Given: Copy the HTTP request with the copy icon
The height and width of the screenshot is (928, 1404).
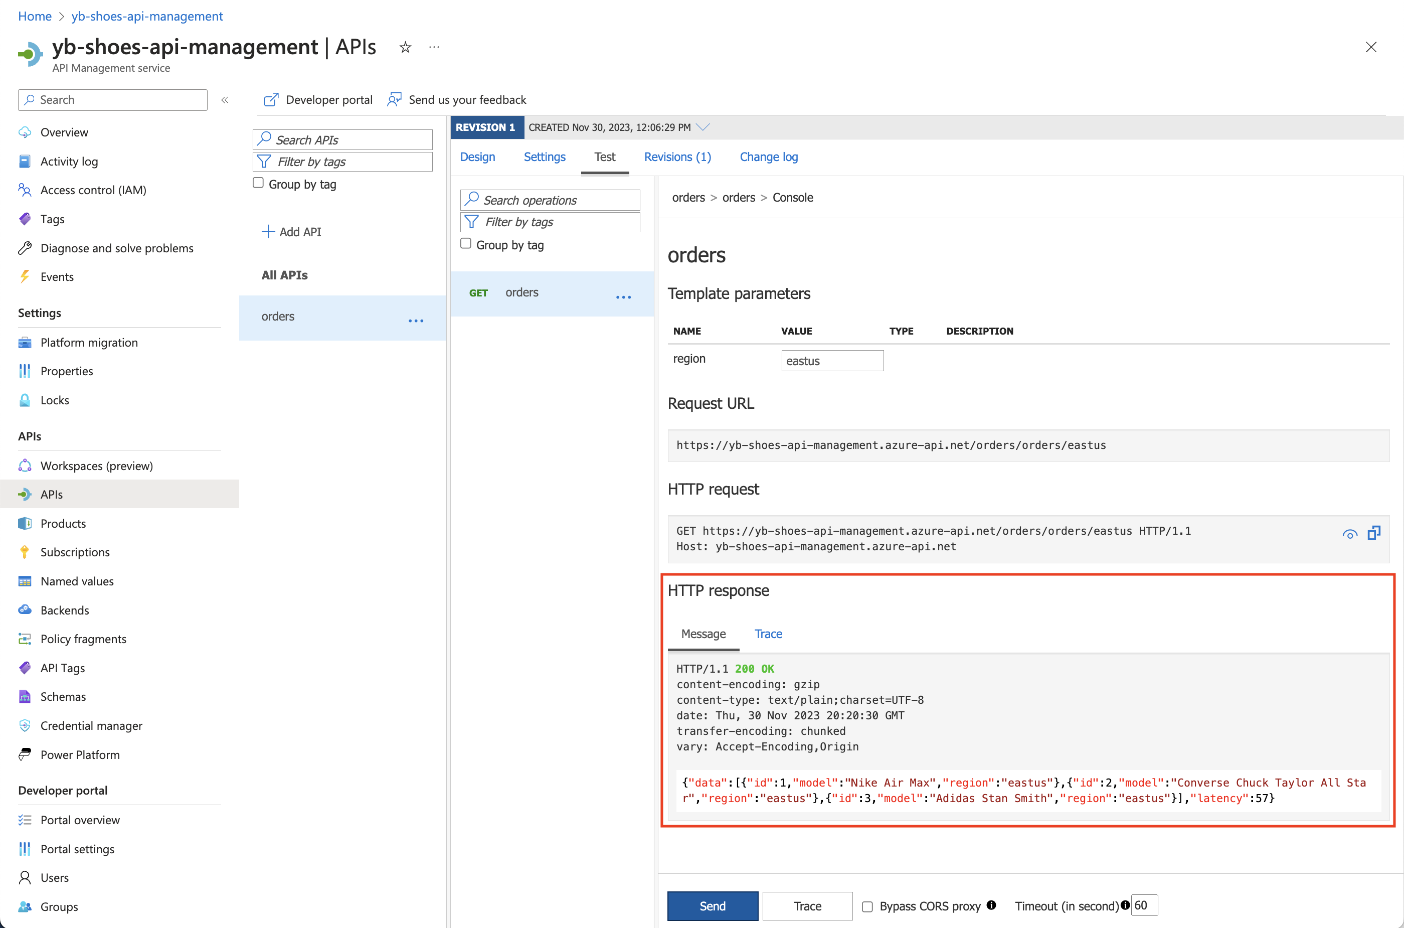Looking at the screenshot, I should (x=1374, y=533).
